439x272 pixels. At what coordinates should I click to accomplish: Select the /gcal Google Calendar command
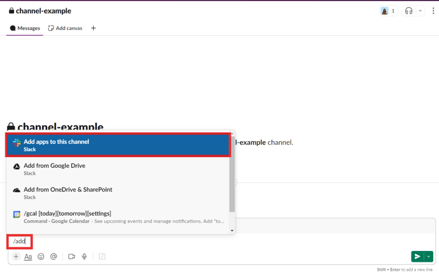point(117,217)
